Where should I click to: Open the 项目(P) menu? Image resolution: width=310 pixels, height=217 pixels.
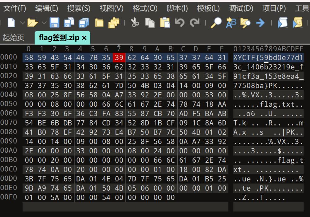click(274, 8)
